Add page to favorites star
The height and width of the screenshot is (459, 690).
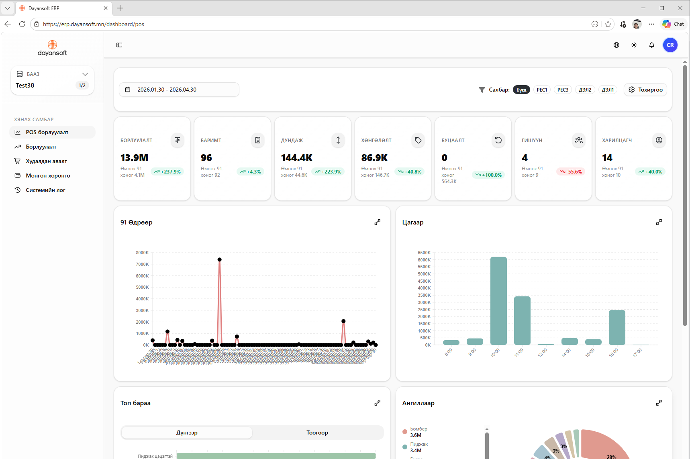click(x=608, y=24)
